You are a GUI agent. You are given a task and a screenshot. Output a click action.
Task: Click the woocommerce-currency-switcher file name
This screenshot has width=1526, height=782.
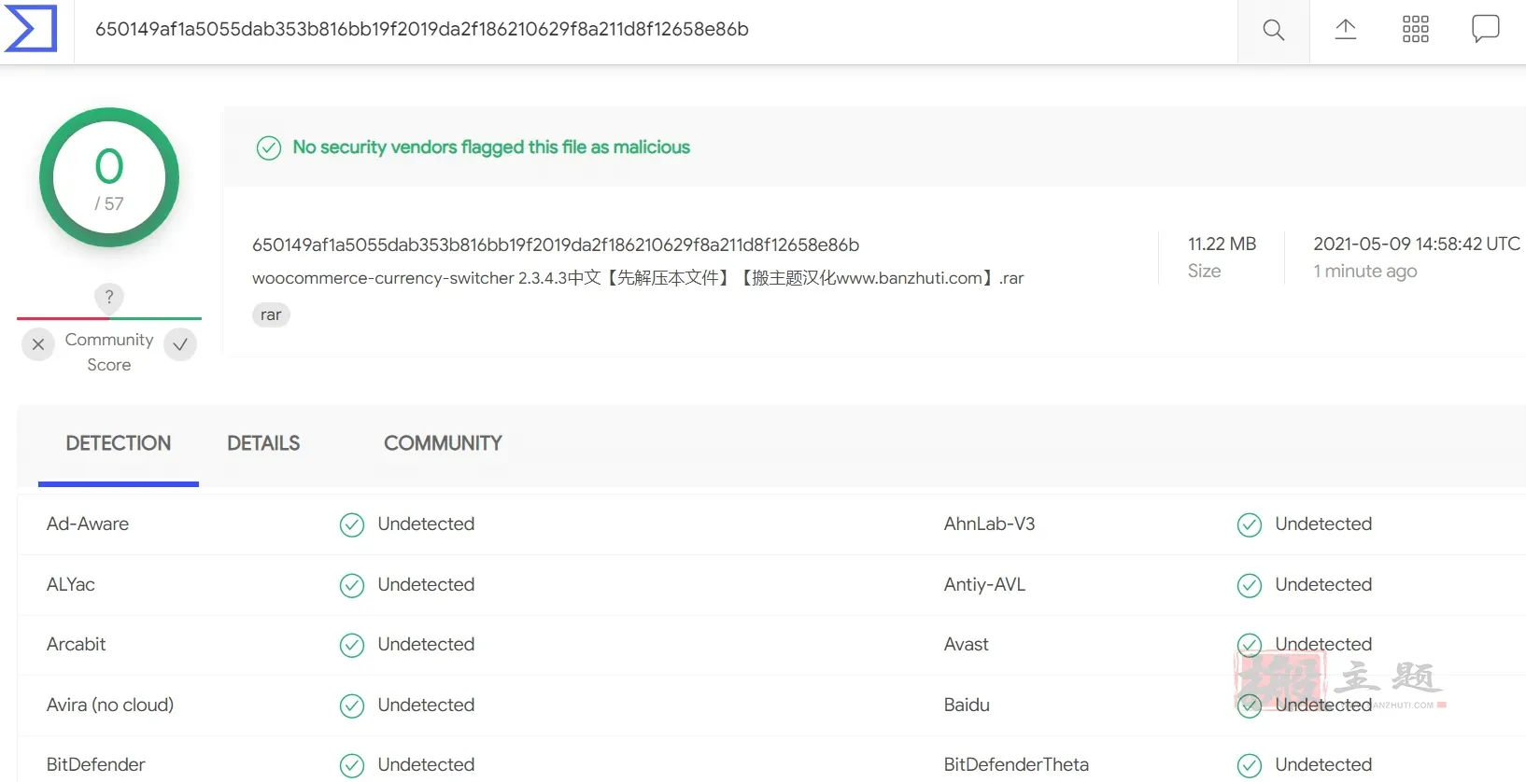(638, 278)
